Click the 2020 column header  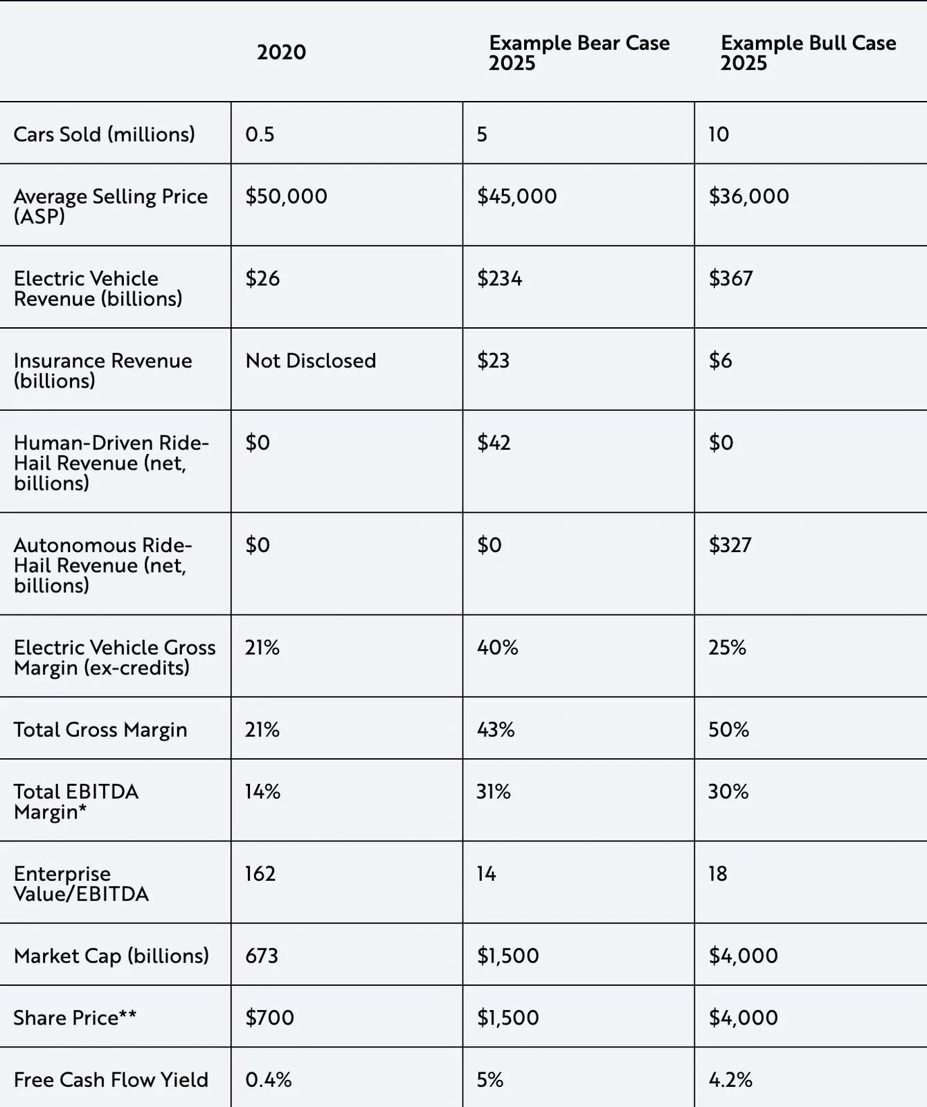pyautogui.click(x=281, y=53)
